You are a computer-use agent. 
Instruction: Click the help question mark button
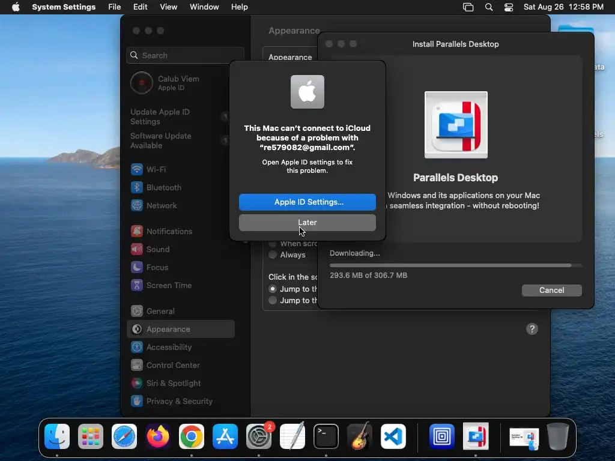(x=532, y=329)
